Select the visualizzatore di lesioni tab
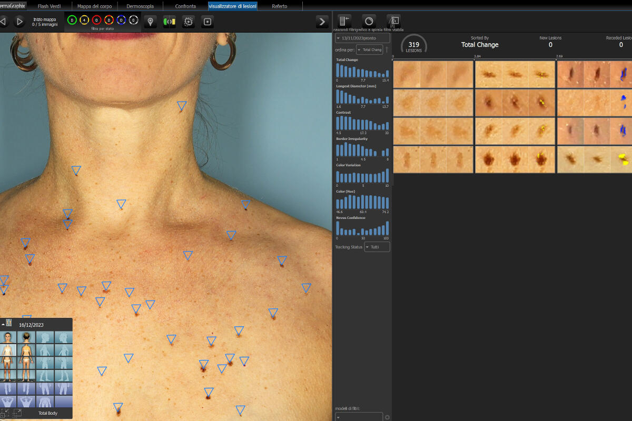This screenshot has height=421, width=632. pyautogui.click(x=233, y=6)
